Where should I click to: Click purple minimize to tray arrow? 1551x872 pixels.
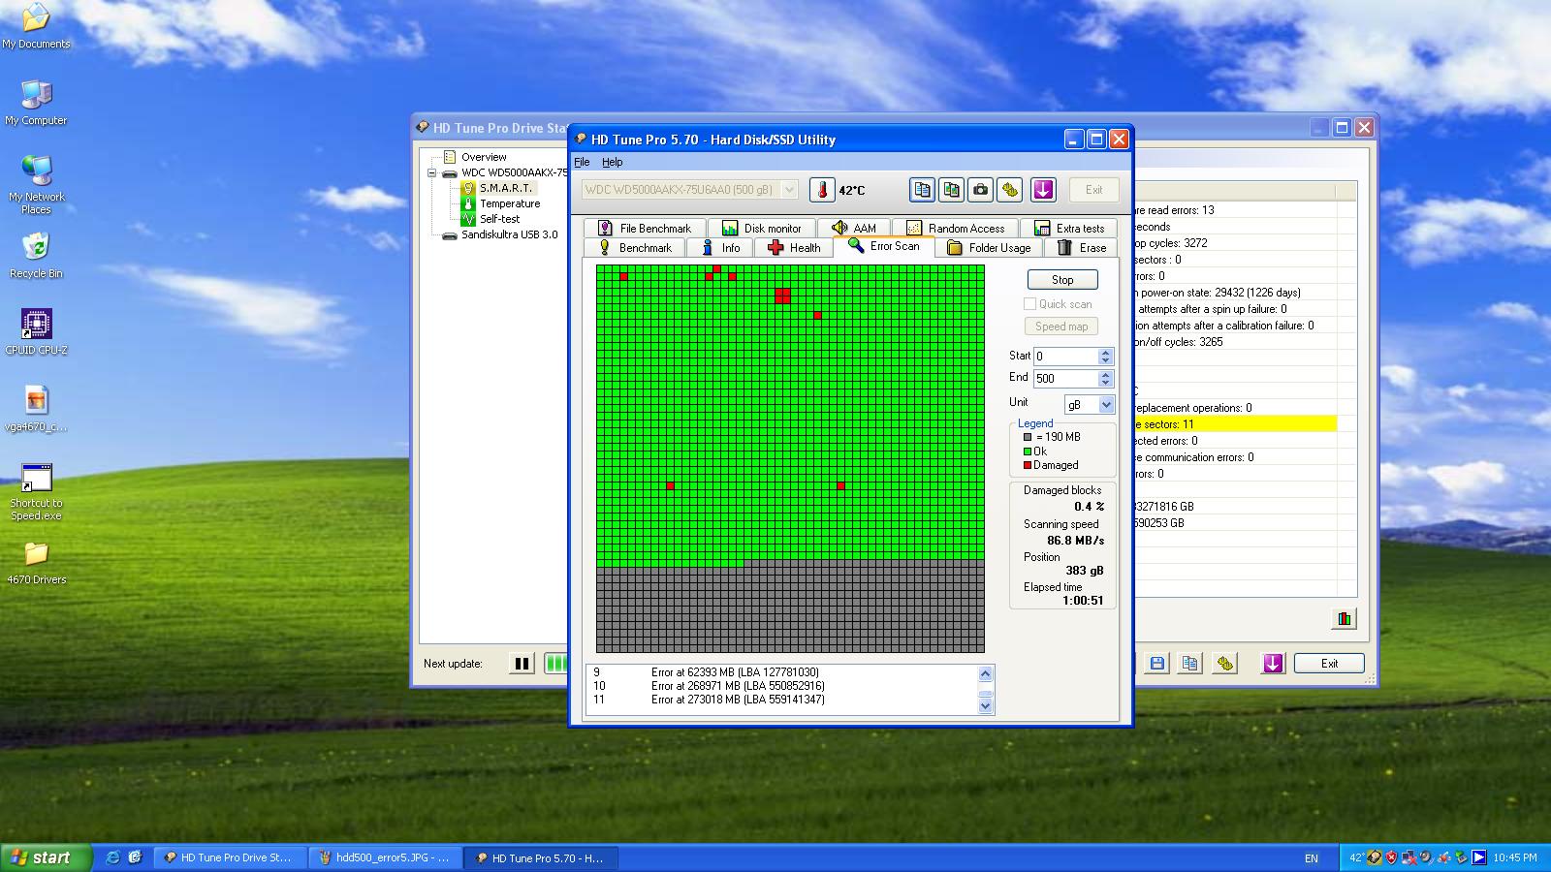tap(1043, 190)
